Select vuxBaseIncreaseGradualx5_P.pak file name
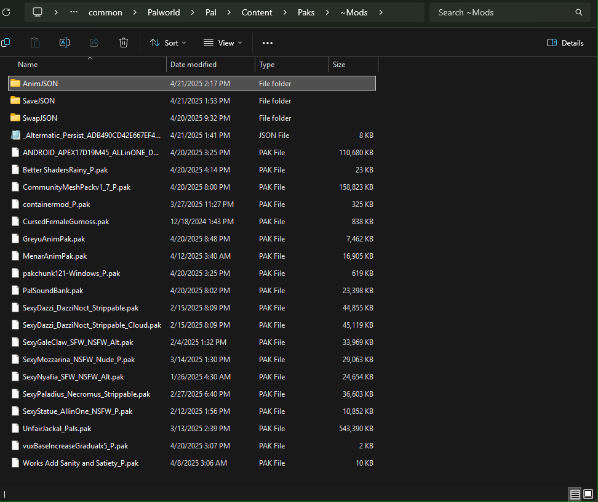Viewport: 598px width, 502px height. coord(76,446)
